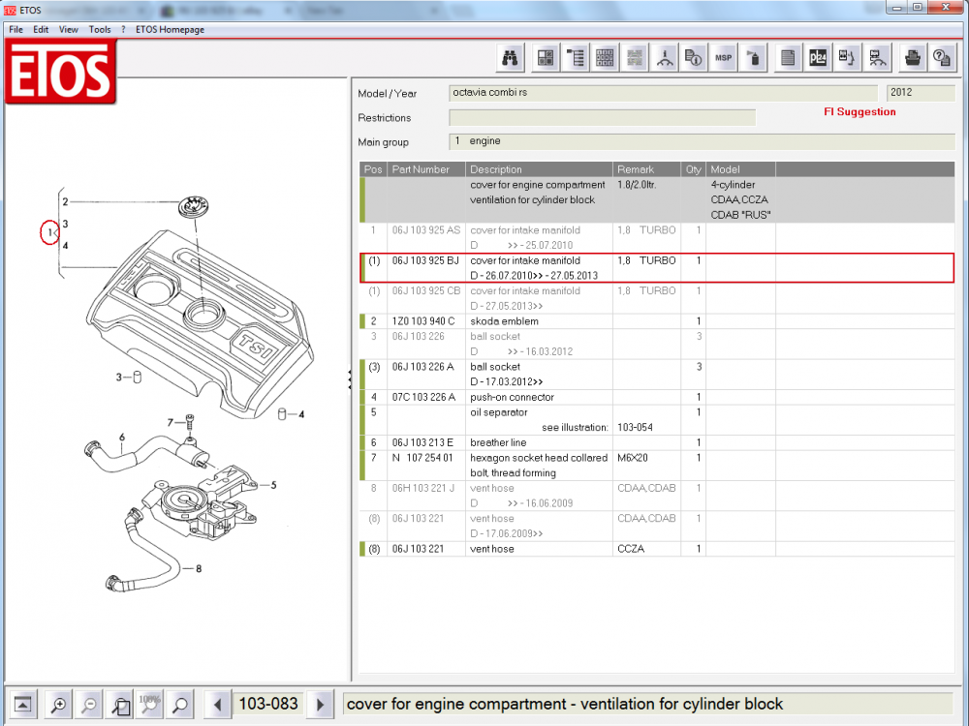Click the spray can icon
This screenshot has height=726, width=969.
pos(753,58)
